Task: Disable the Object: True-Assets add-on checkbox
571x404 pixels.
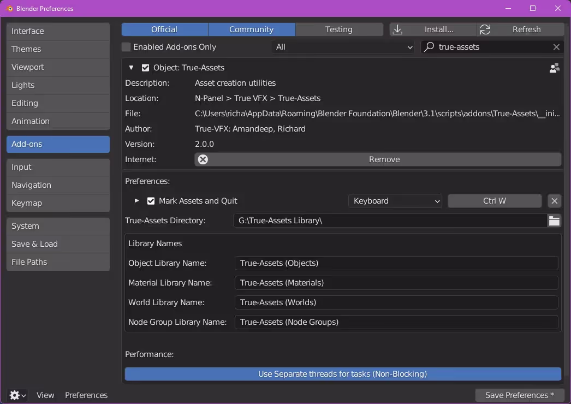Action: [x=145, y=68]
